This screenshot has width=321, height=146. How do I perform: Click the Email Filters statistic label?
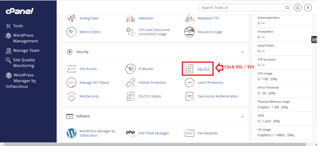(x=266, y=46)
